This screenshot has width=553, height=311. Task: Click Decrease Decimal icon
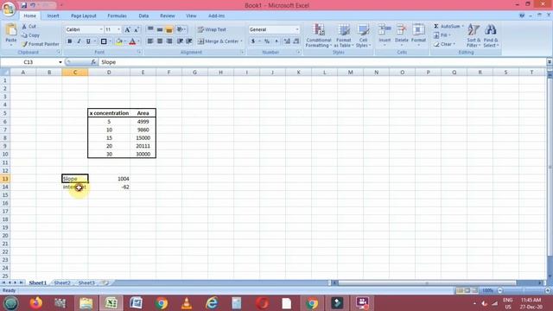click(x=296, y=41)
